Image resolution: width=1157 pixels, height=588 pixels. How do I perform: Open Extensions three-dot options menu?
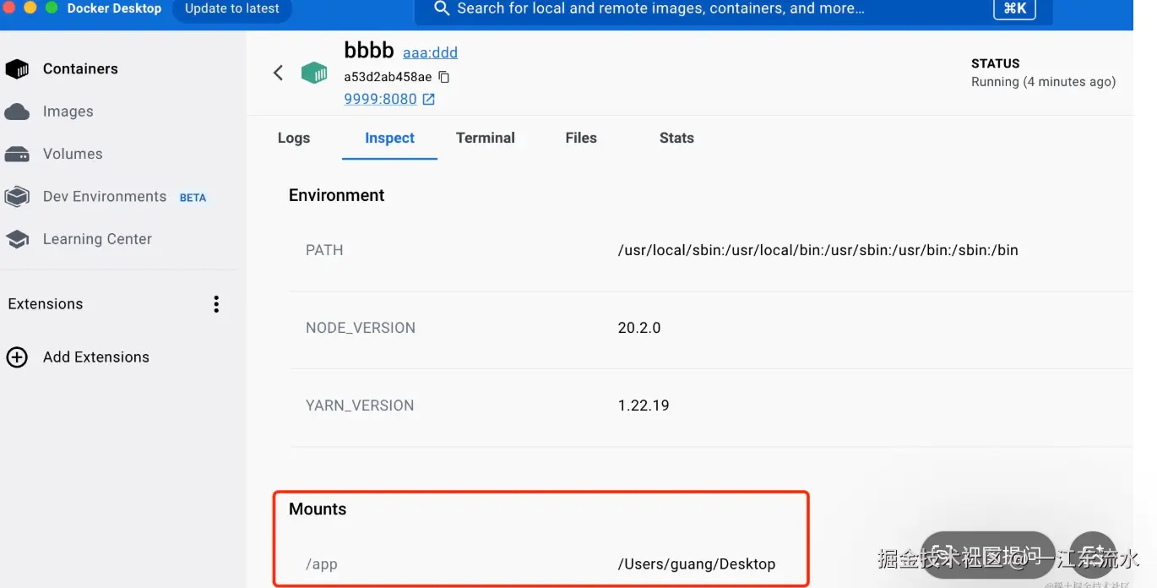(216, 304)
